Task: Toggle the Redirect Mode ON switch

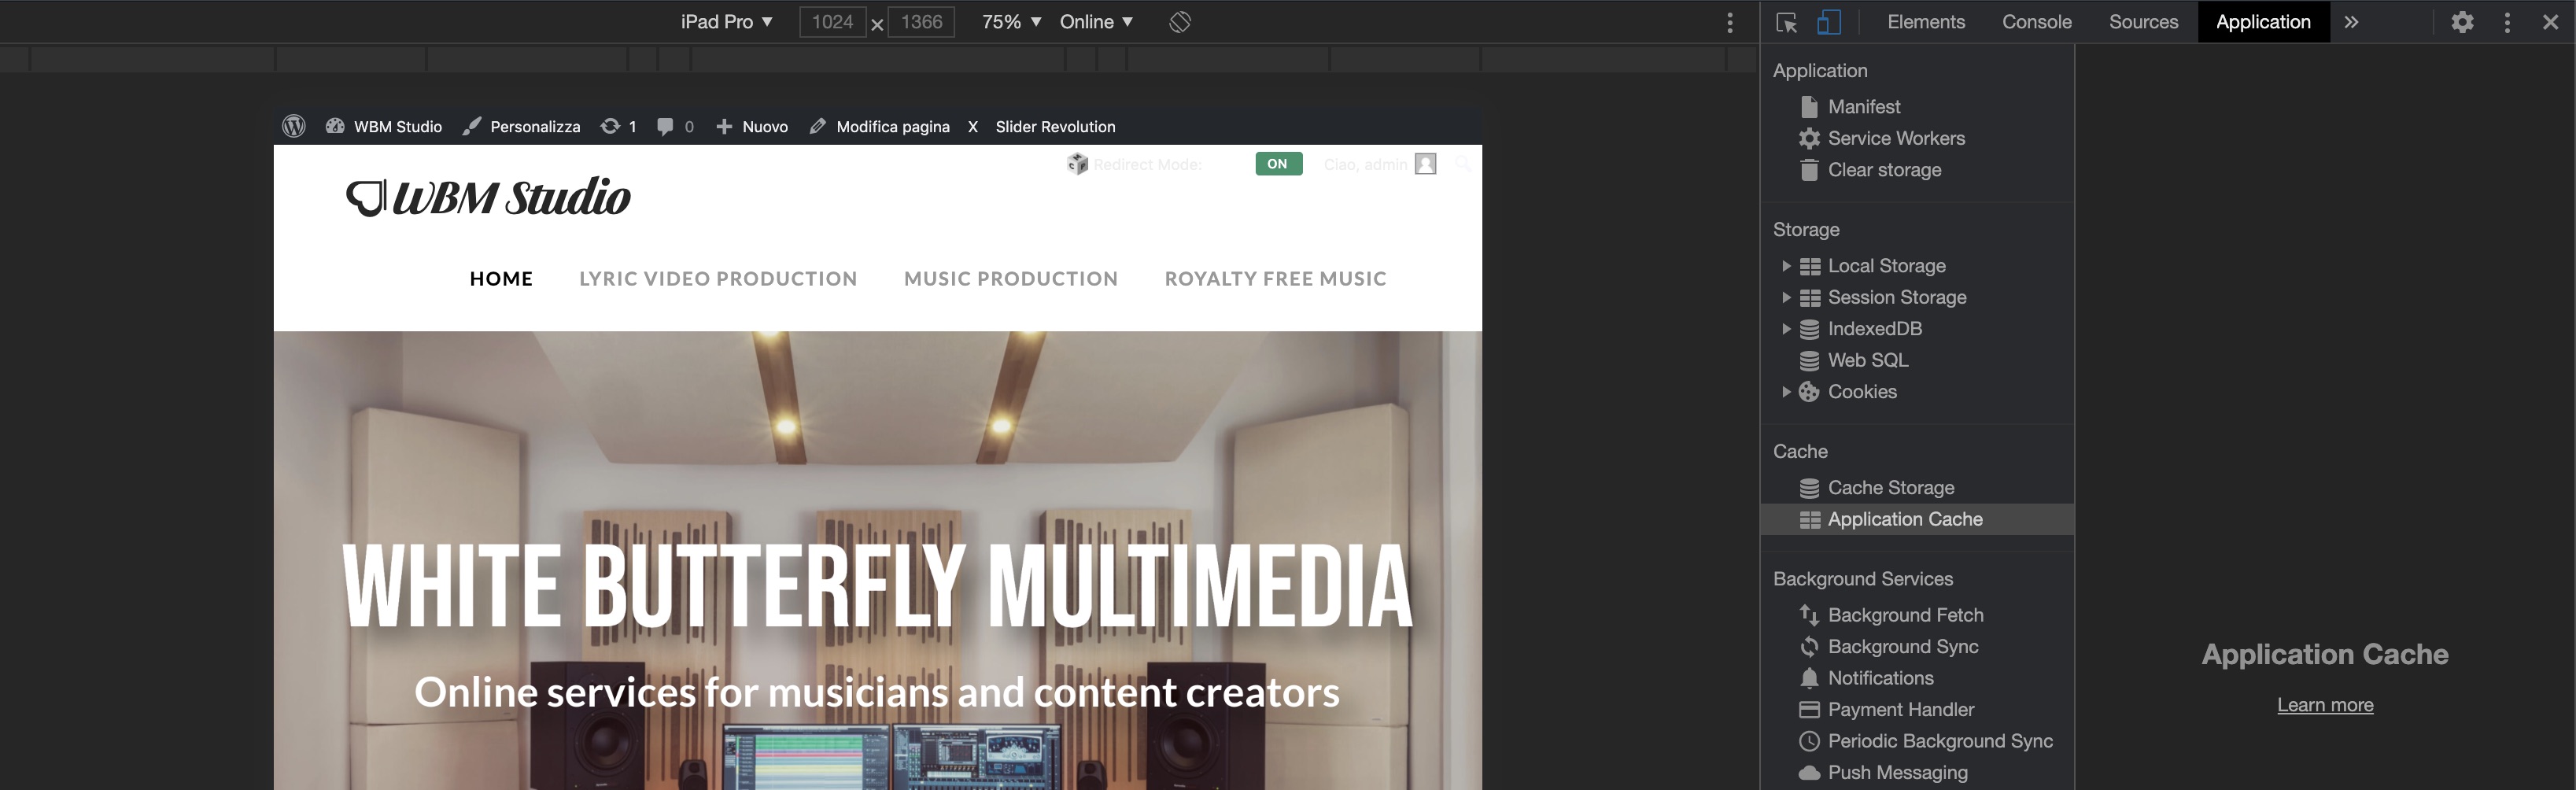Action: (1278, 164)
